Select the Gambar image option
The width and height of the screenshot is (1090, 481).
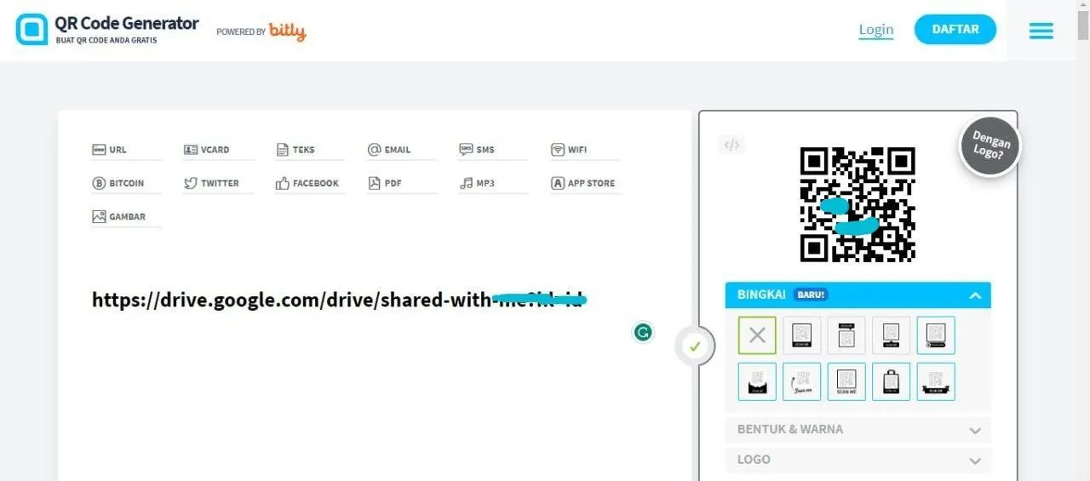(119, 217)
